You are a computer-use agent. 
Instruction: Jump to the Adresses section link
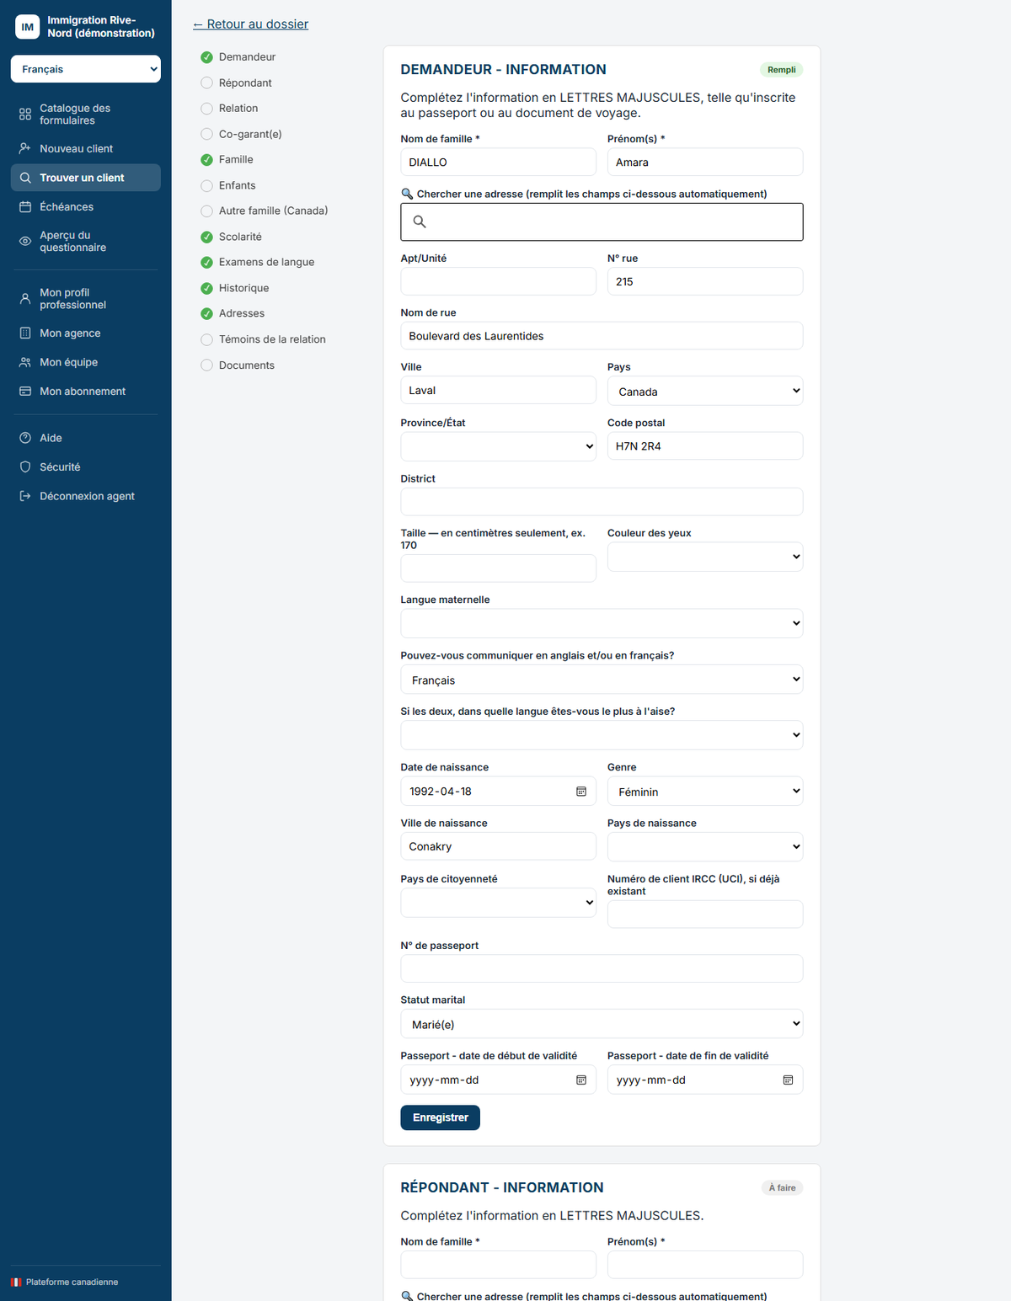click(x=242, y=314)
